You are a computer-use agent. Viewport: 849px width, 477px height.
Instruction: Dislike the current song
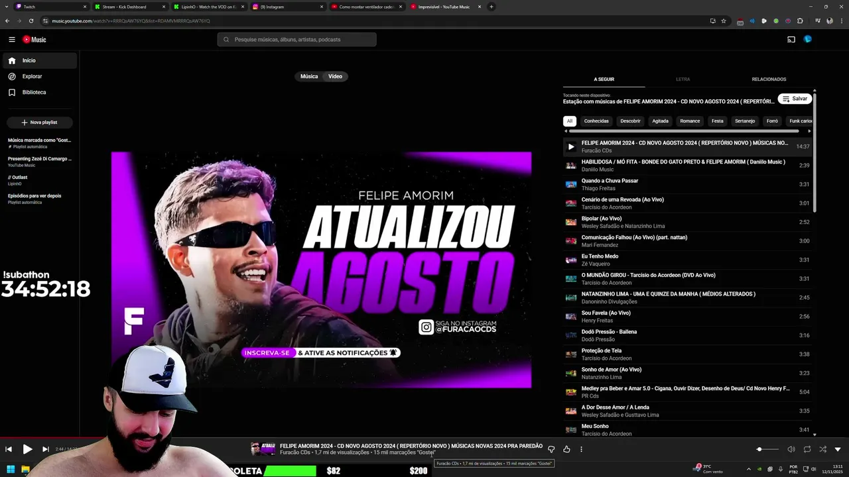[551, 449]
